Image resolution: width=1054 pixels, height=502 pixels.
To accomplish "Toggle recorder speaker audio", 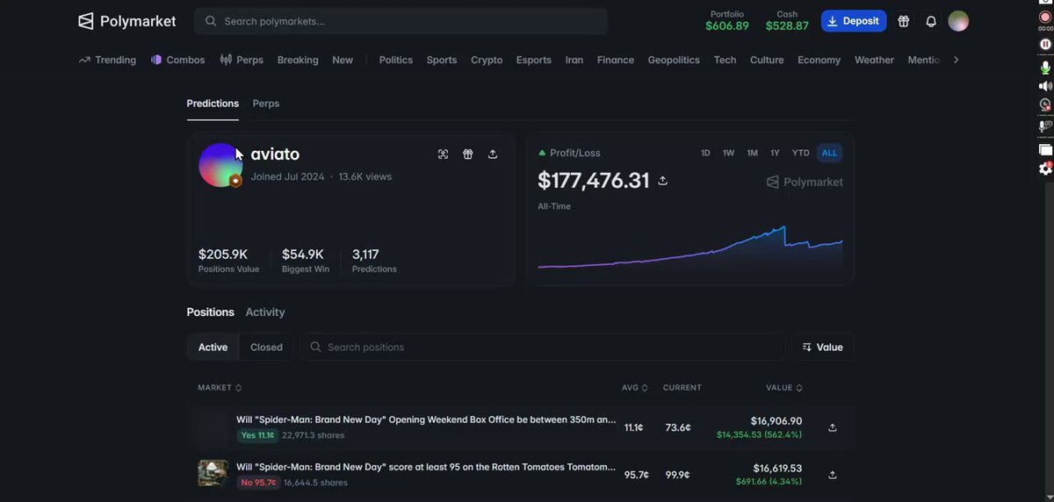I will click(1045, 86).
